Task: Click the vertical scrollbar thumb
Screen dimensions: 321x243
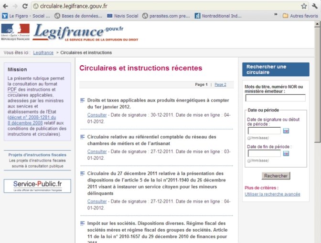Action: click(x=317, y=85)
